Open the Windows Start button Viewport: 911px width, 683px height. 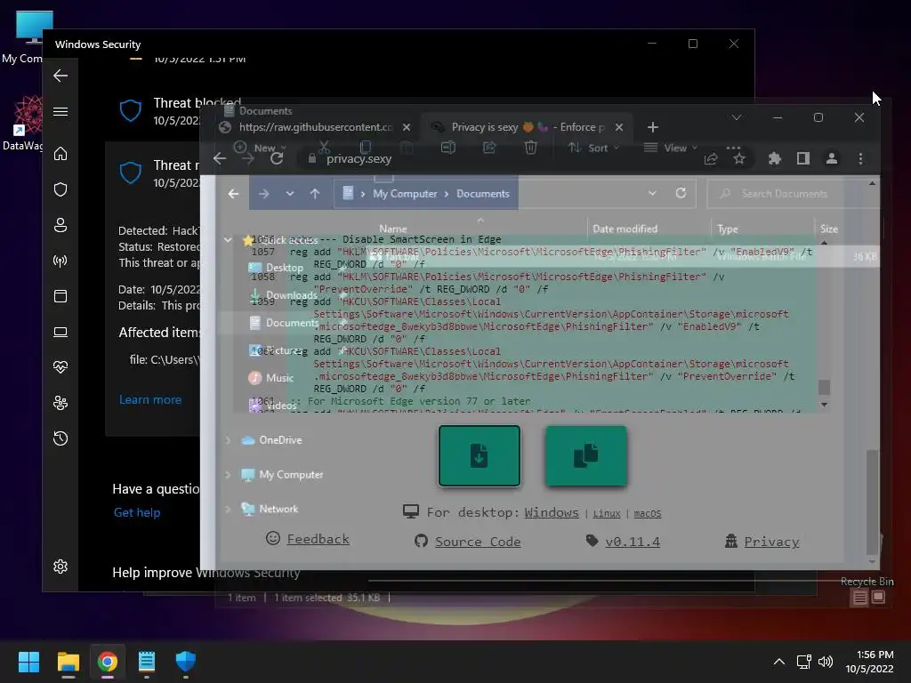[x=28, y=662]
